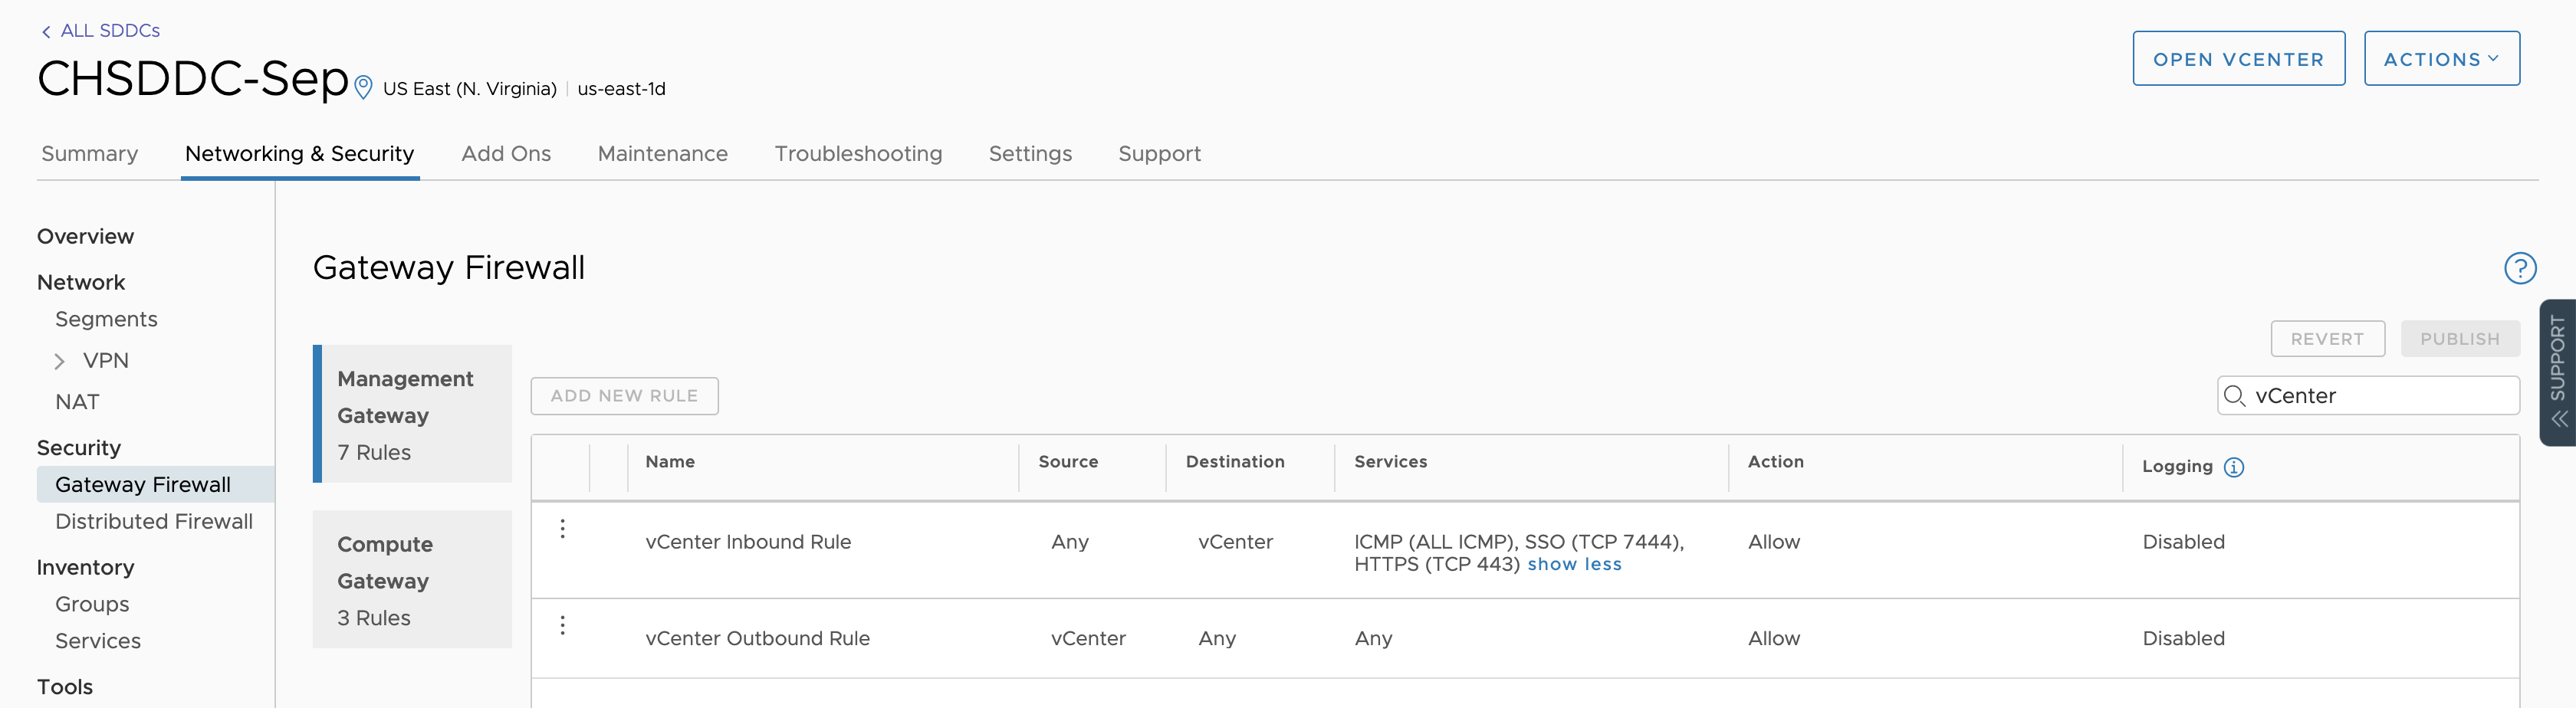Switch to the Summary tab
This screenshot has height=708, width=2576.
tap(89, 153)
